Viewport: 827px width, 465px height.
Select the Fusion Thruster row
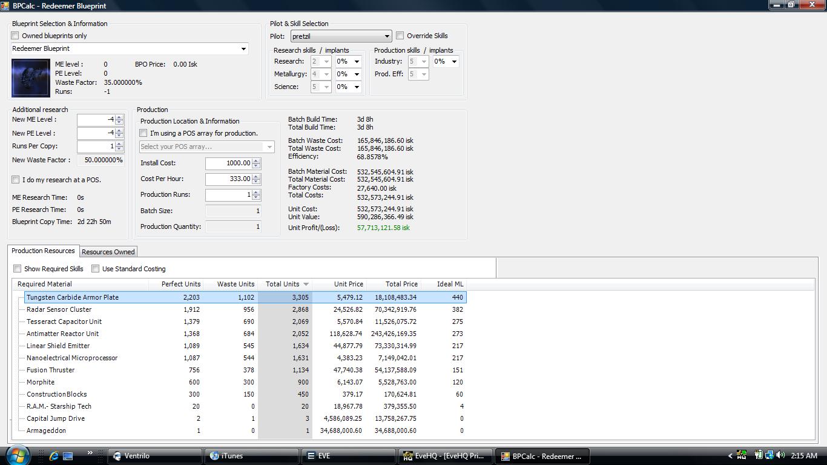(x=245, y=370)
